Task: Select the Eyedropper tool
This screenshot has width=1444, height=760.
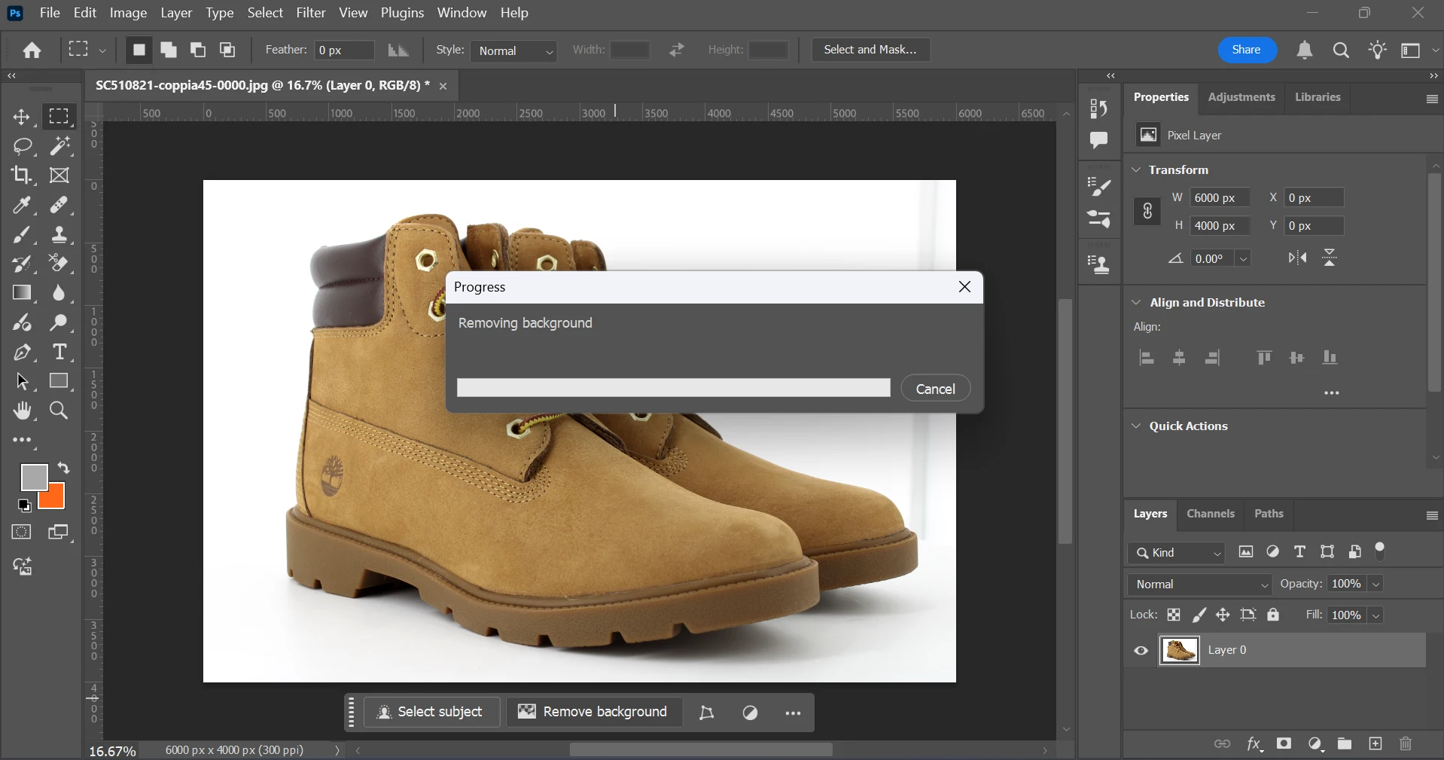Action: click(21, 205)
